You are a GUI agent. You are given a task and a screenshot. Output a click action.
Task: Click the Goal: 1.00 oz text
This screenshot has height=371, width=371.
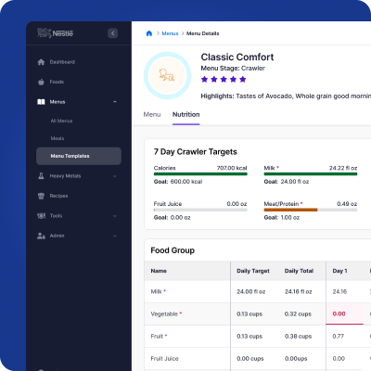(x=282, y=217)
